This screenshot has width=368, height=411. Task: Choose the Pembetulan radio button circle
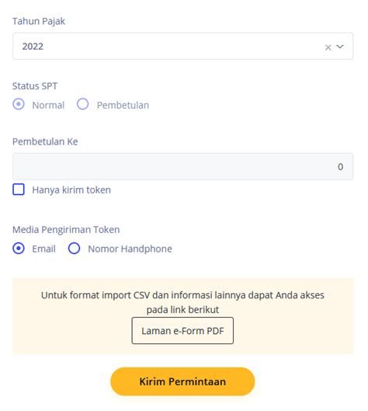82,104
